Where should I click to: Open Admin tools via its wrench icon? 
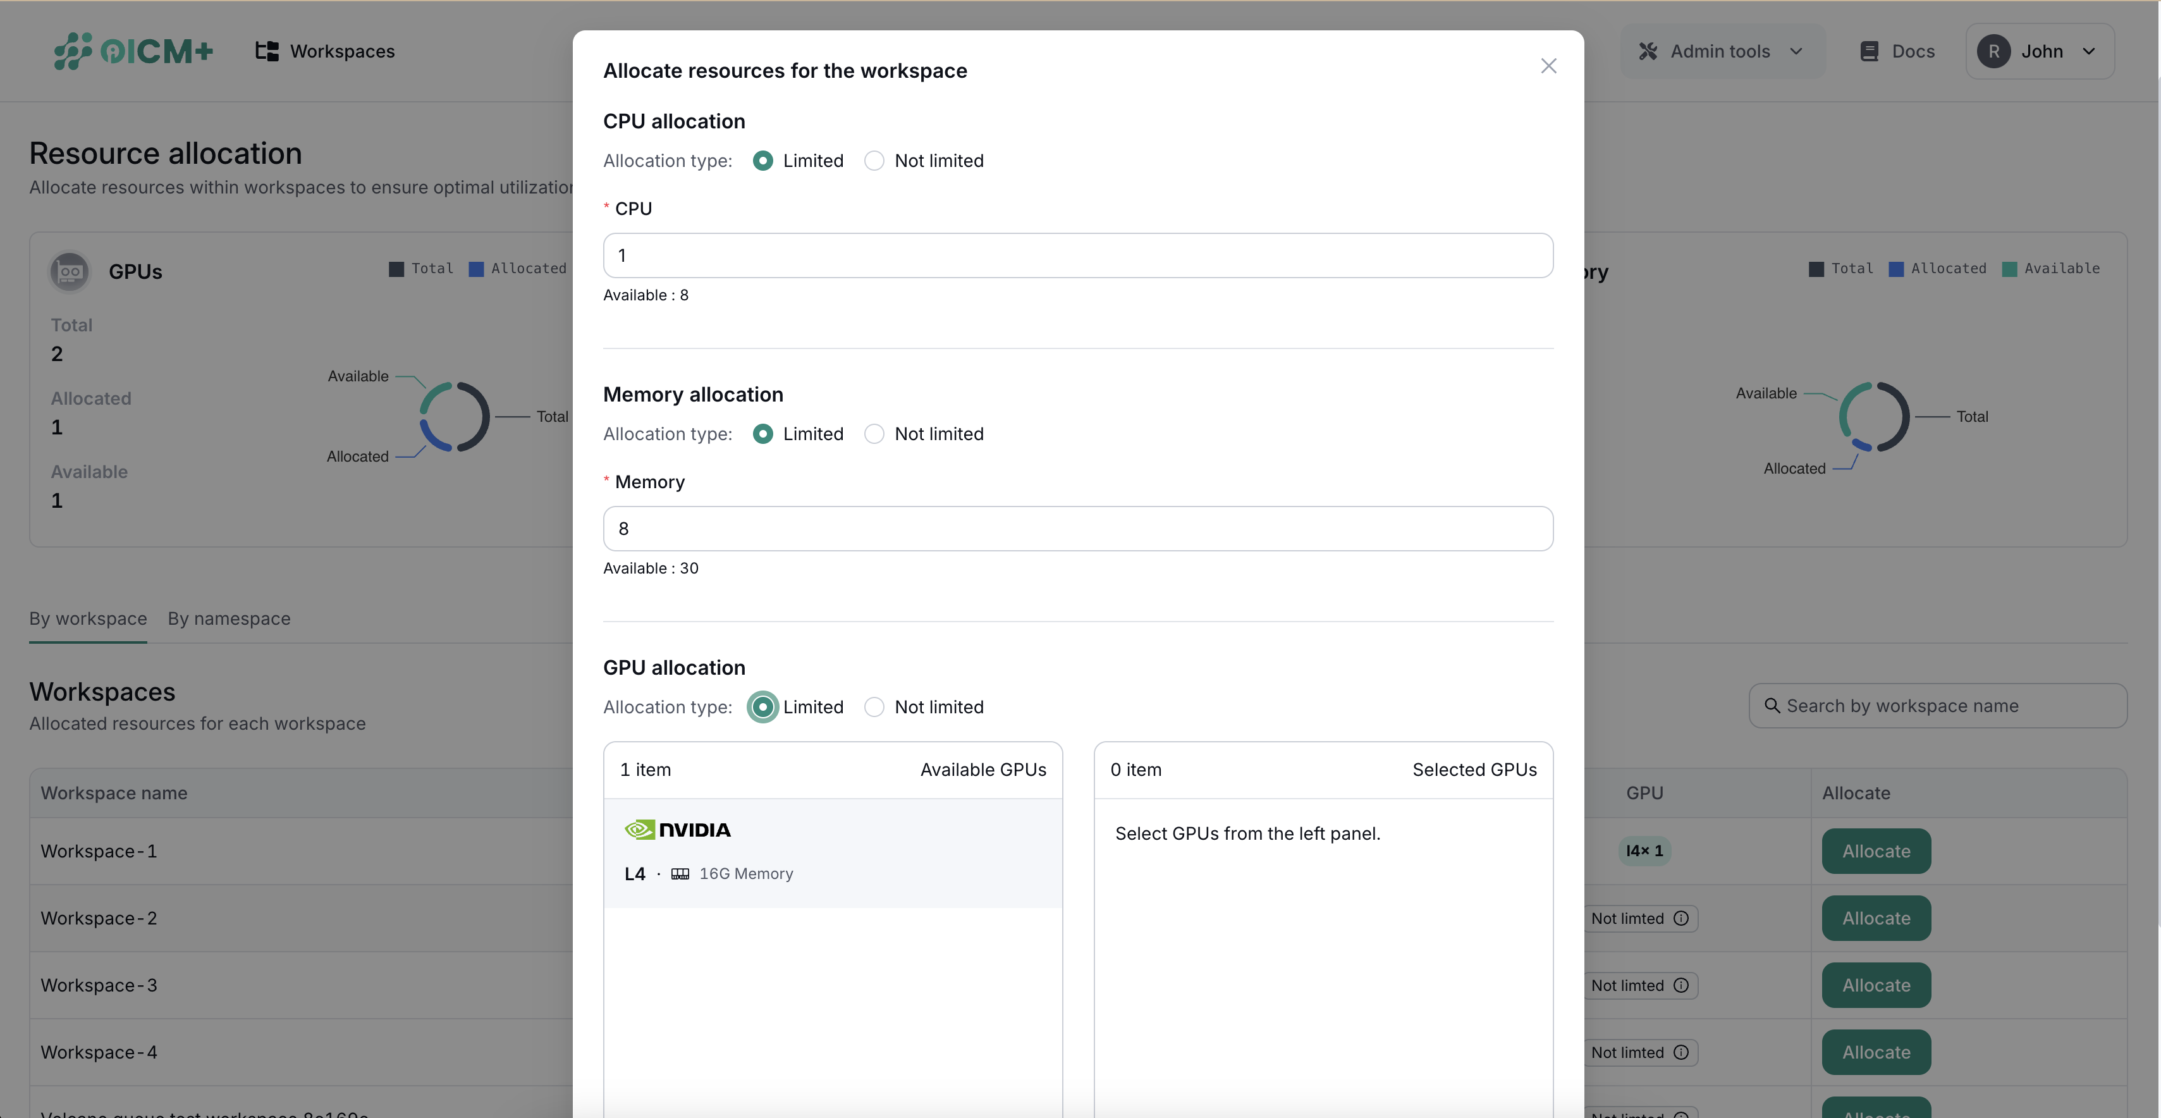point(1648,51)
